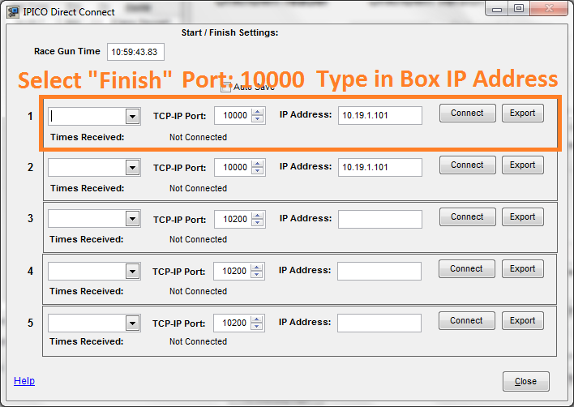Click row 2 IP Address field
The width and height of the screenshot is (574, 407).
380,168
